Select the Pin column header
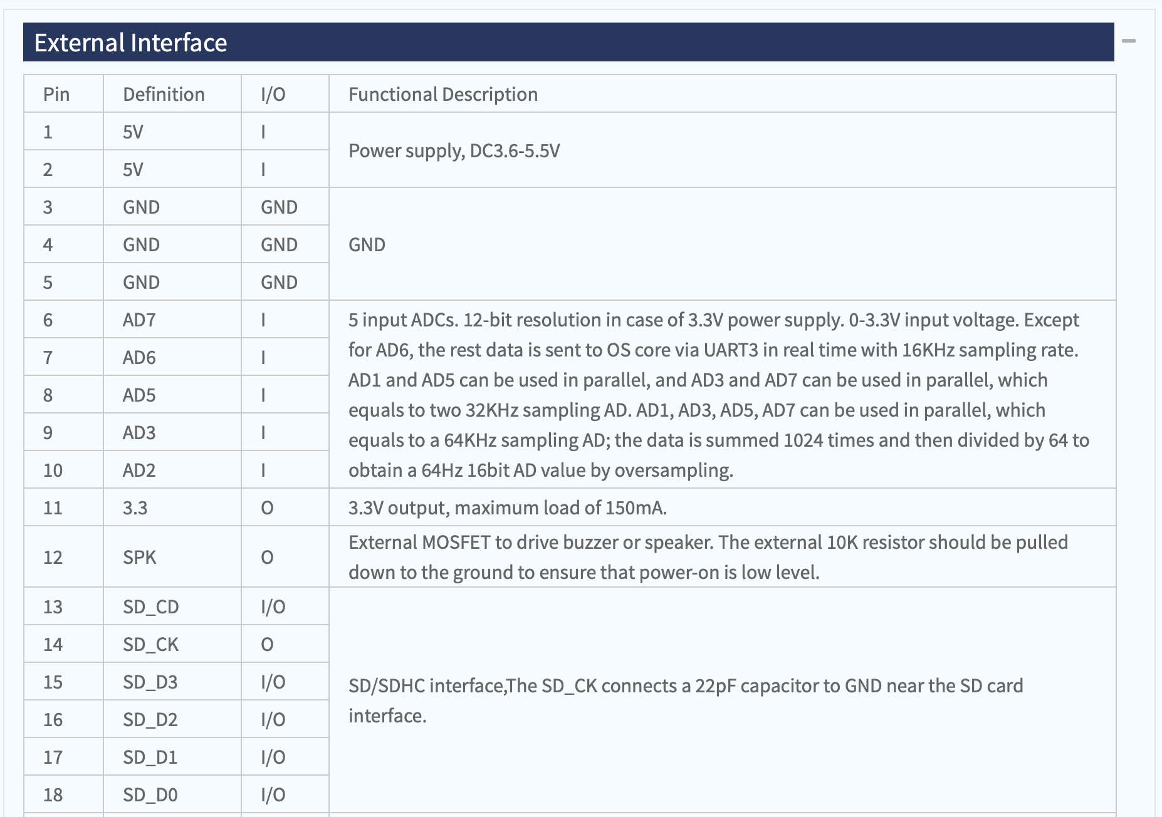Screen dimensions: 1162x817 [x=63, y=94]
